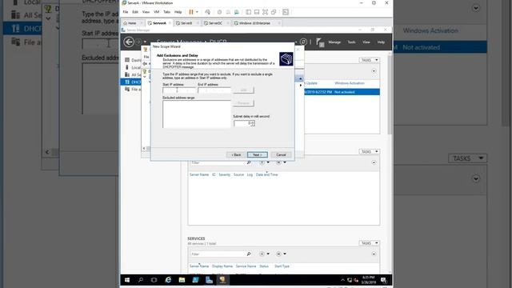Click the Dashboard sidebar icon
Viewport: 512px width, 288px height.
coord(127,60)
